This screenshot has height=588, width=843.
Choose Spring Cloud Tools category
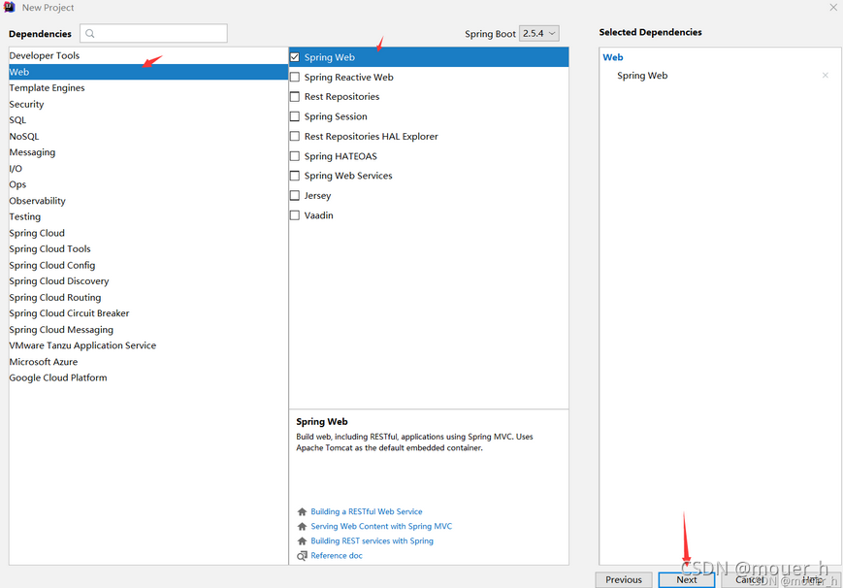(x=148, y=249)
